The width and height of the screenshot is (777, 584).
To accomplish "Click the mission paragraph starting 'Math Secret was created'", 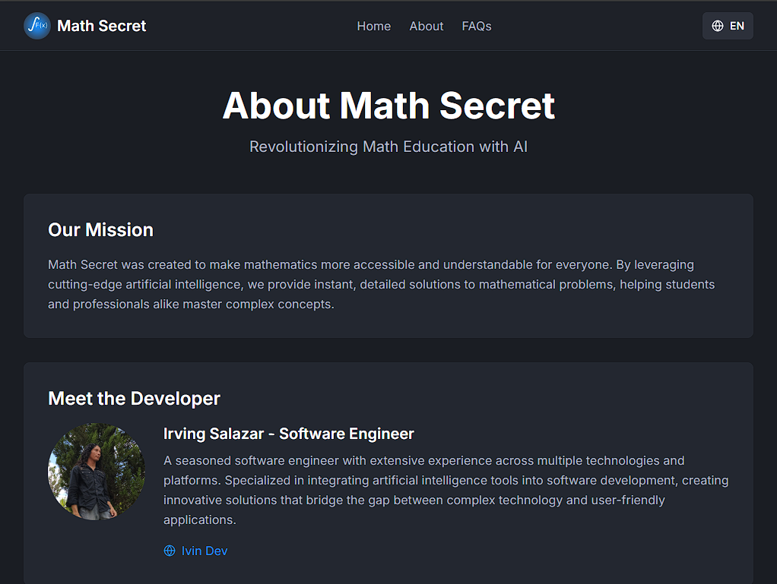I will [x=382, y=285].
